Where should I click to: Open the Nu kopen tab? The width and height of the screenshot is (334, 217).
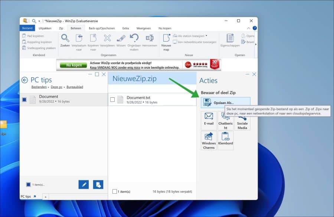[165, 28]
